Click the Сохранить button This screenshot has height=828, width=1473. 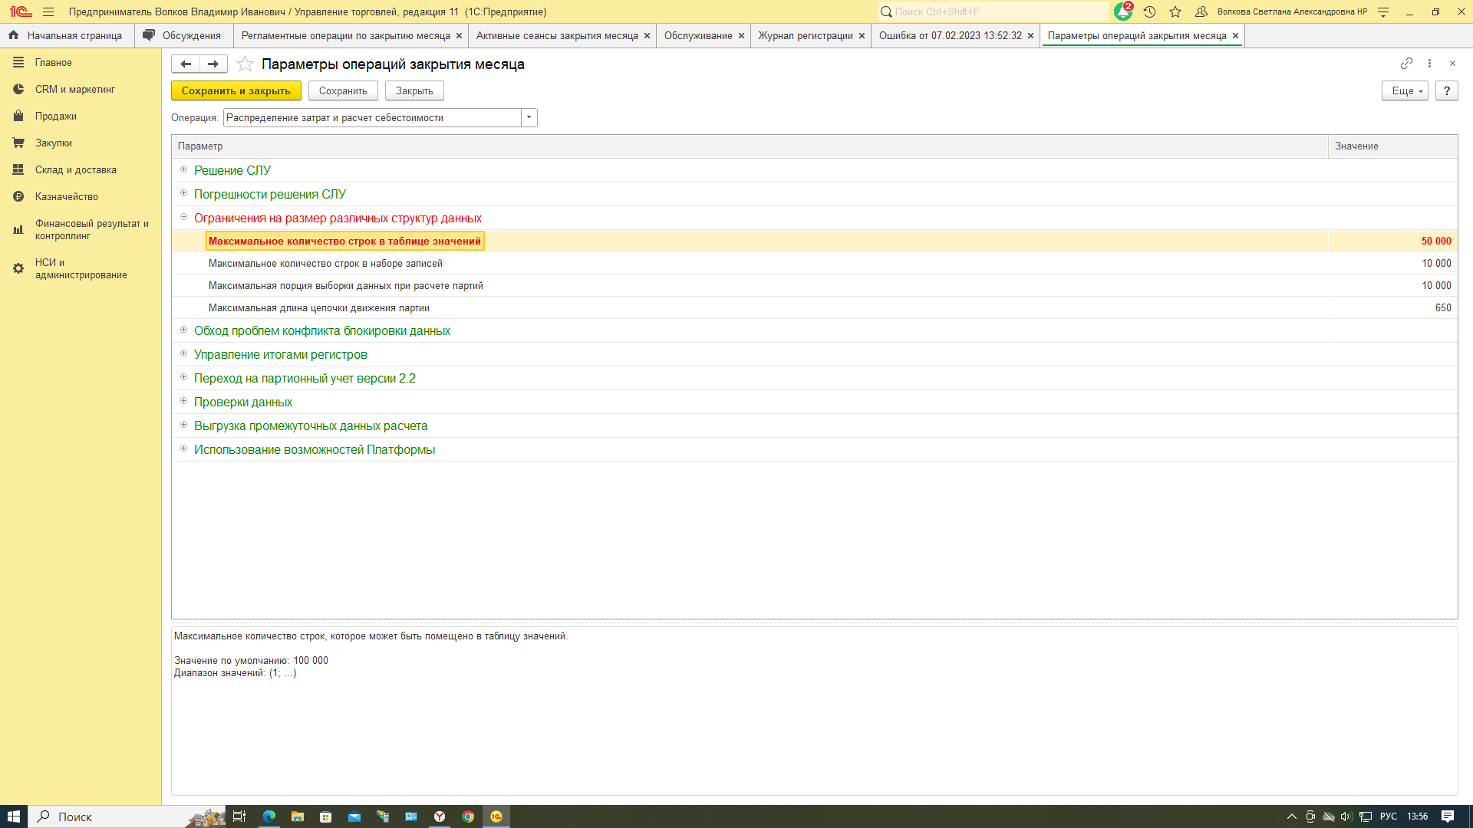tap(343, 90)
